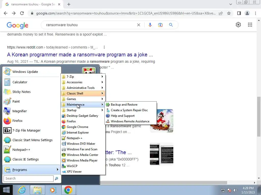Open Windows Fax and Scan

(x=83, y=149)
